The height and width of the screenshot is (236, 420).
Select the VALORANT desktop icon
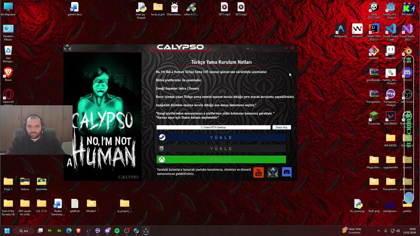tap(390, 119)
